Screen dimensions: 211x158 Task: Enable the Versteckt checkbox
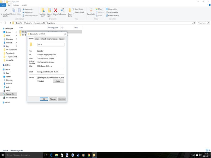click(38, 81)
